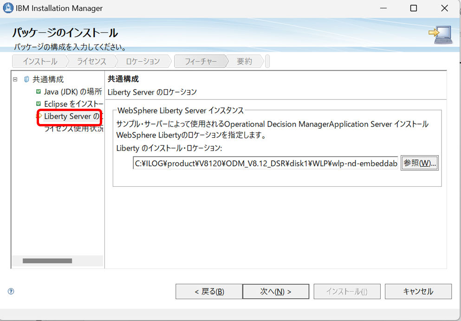Go back with the < 戻る(B) button
This screenshot has height=321, width=461.
(209, 291)
